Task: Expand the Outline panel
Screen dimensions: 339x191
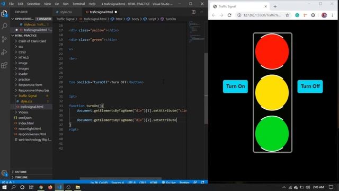Action: pos(32,172)
